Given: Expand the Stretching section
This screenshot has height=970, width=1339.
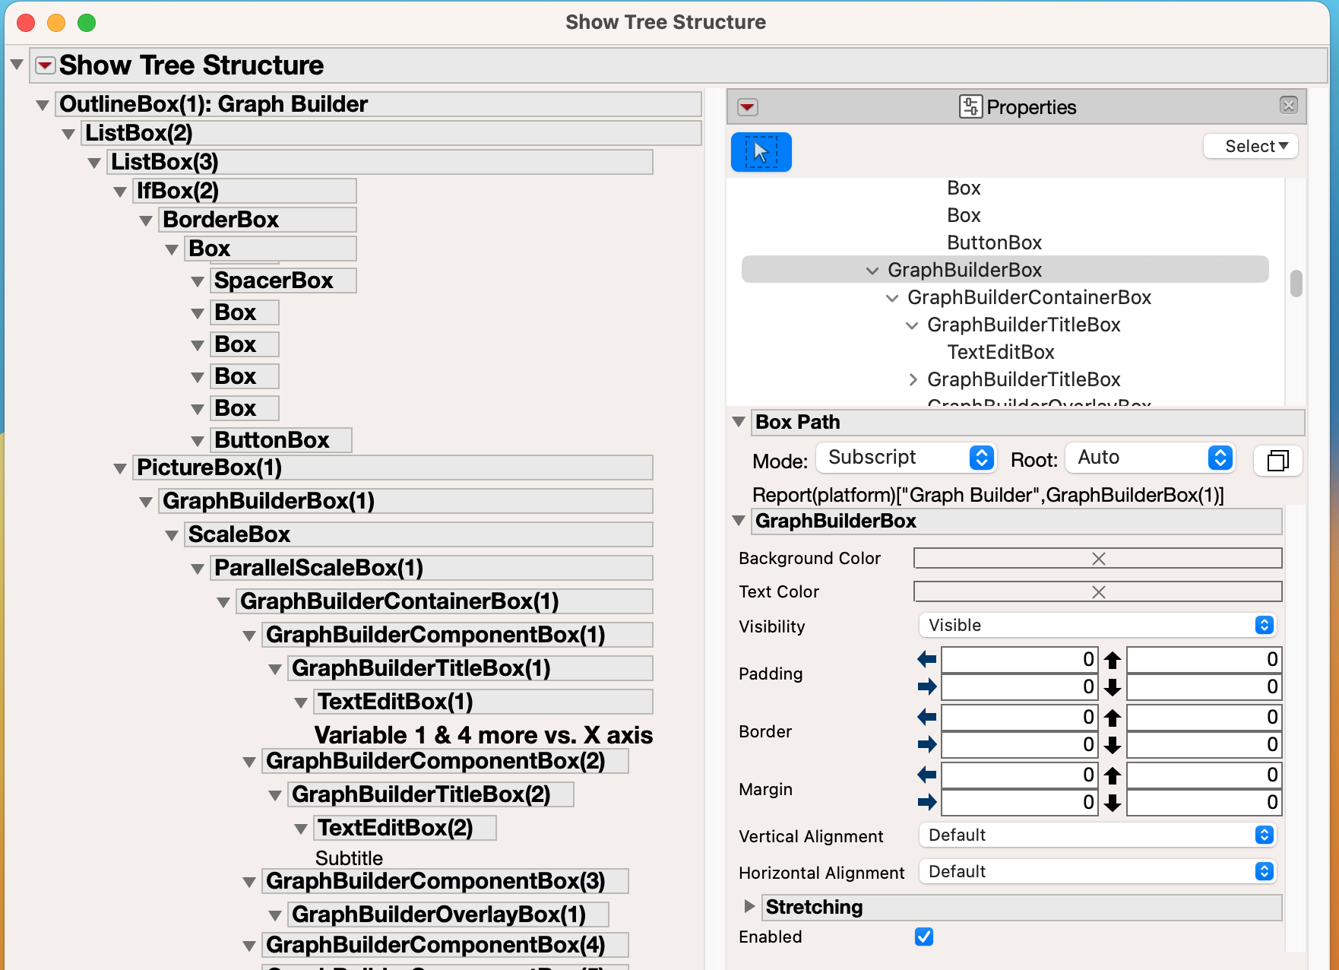Looking at the screenshot, I should coord(749,906).
